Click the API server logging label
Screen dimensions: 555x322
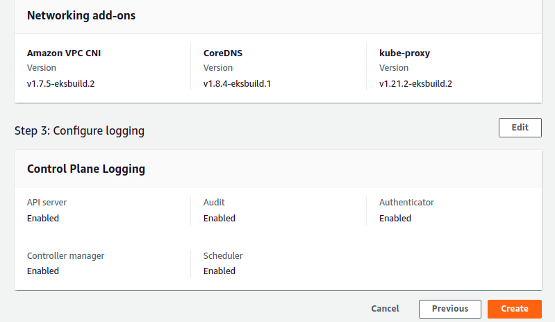(47, 203)
